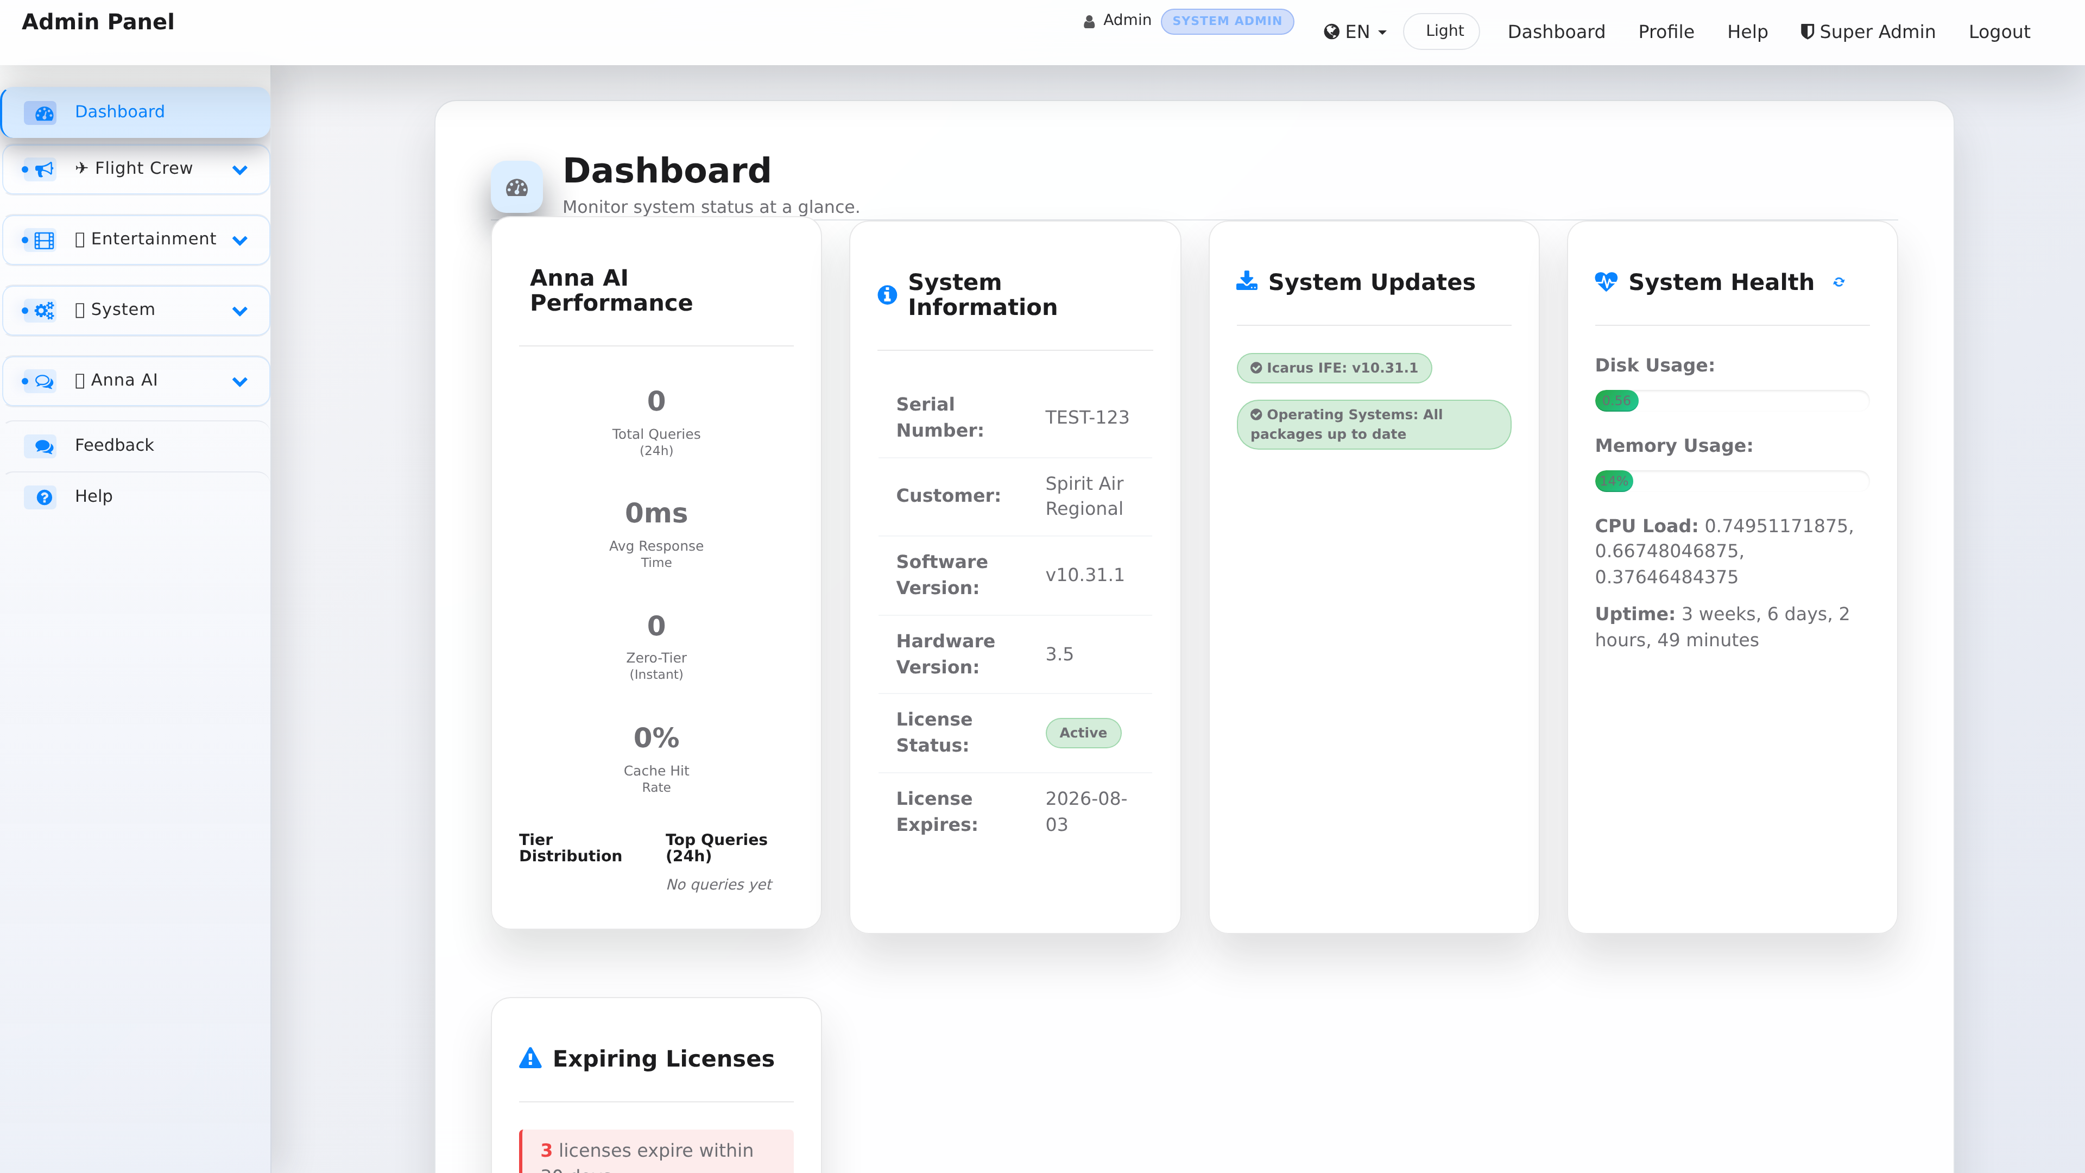Click the Total Queries (24h) stat
The width and height of the screenshot is (2085, 1173).
point(655,422)
